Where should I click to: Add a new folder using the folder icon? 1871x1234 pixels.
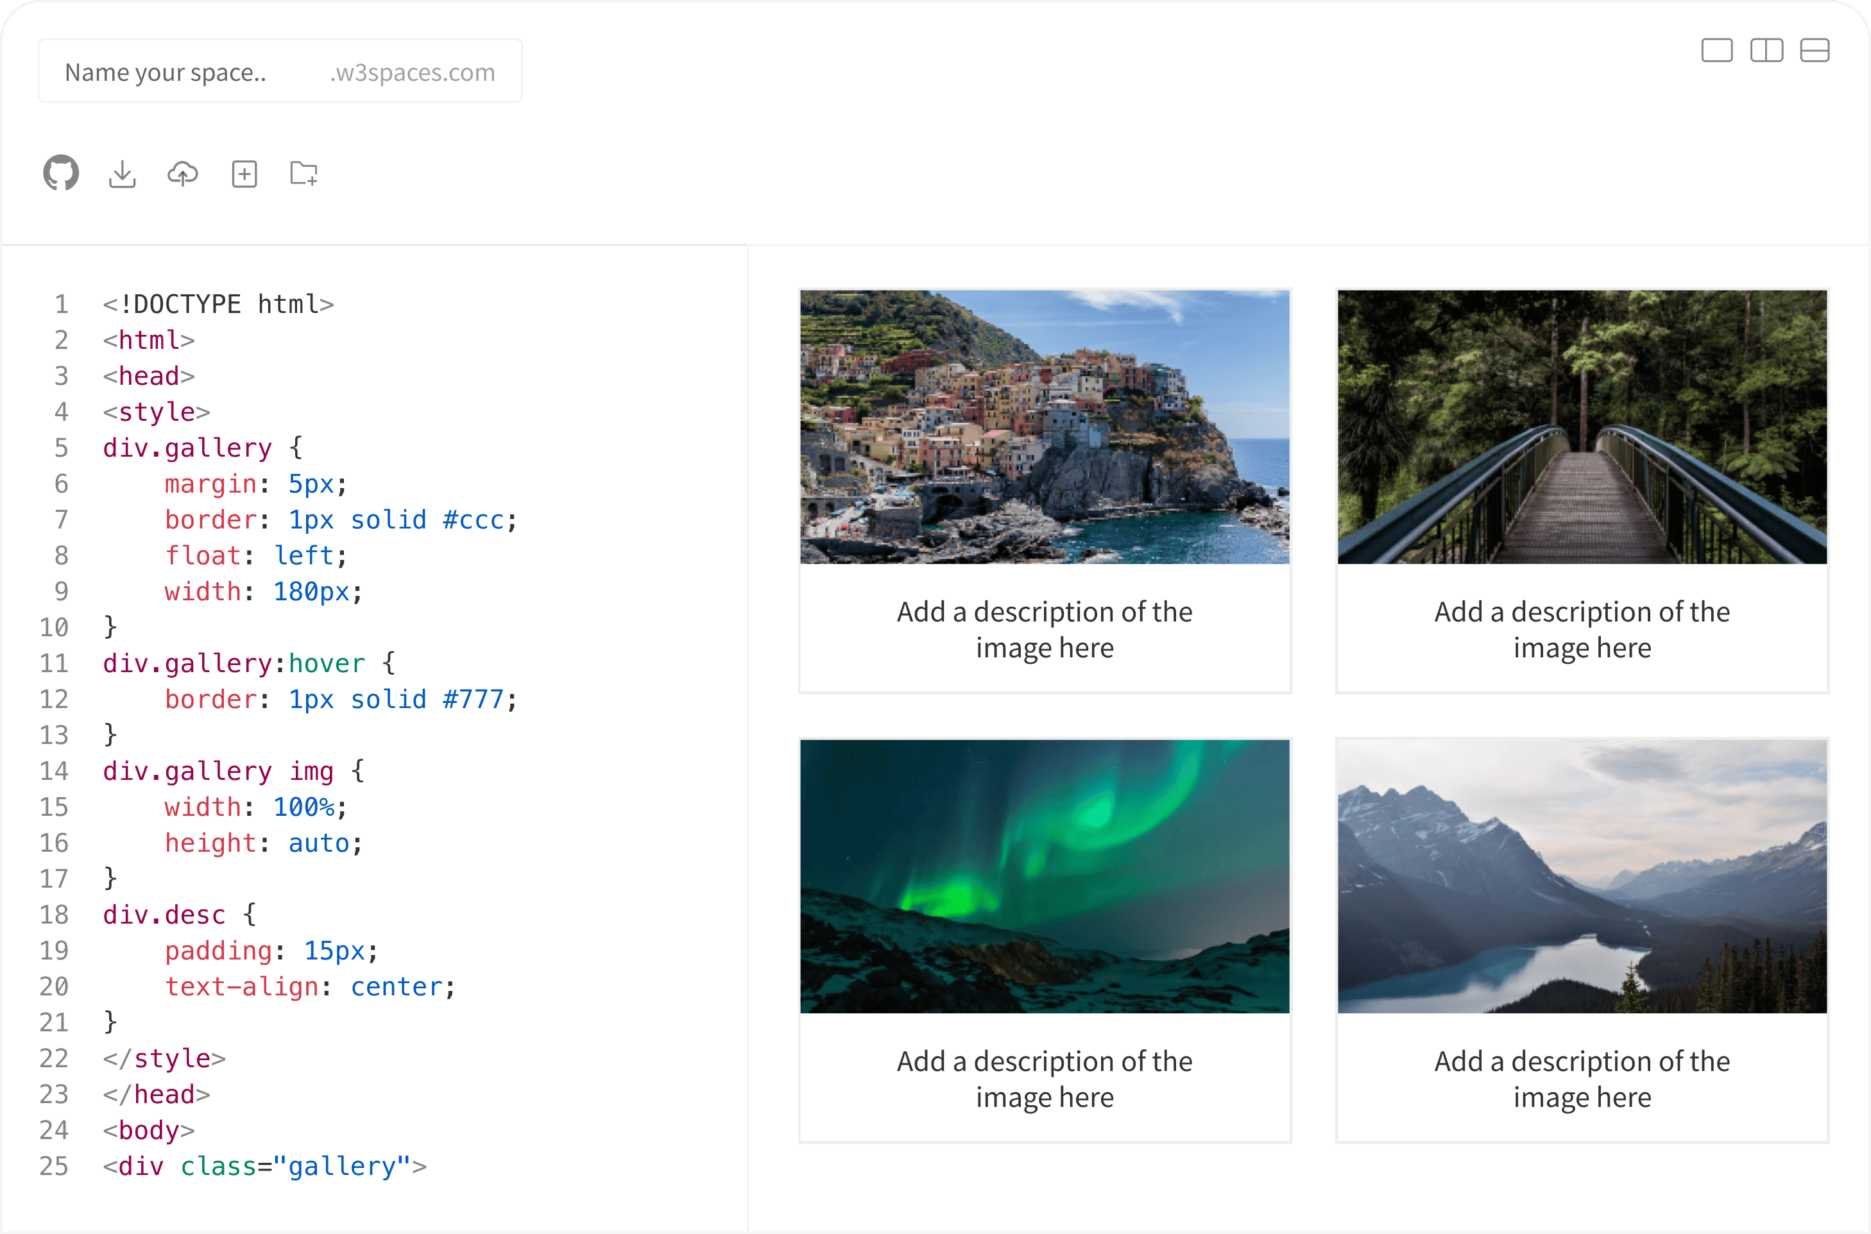coord(304,174)
